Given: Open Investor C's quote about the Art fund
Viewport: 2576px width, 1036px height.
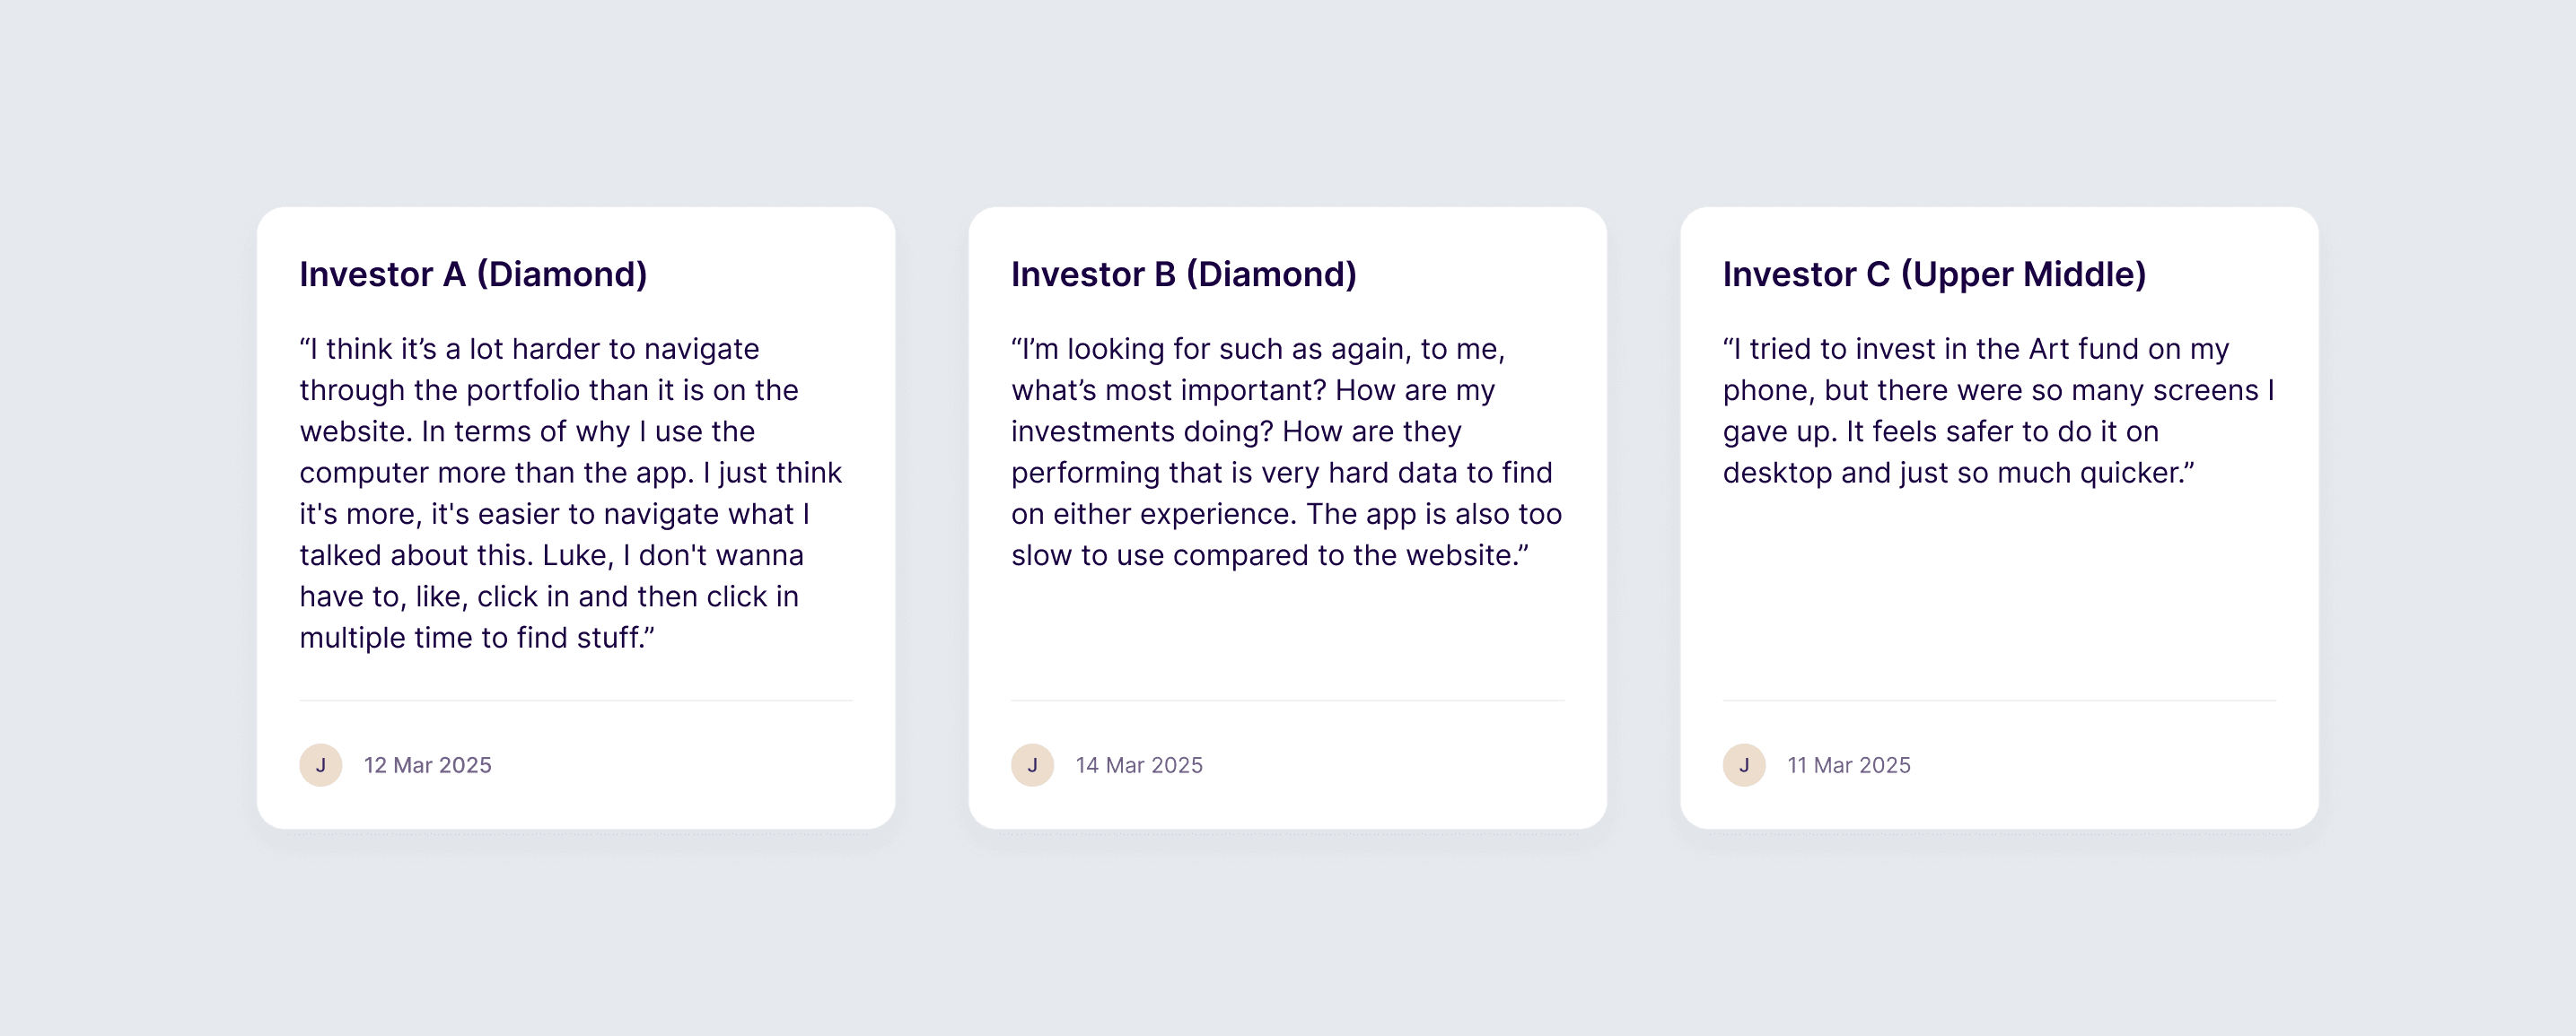Looking at the screenshot, I should (1996, 411).
